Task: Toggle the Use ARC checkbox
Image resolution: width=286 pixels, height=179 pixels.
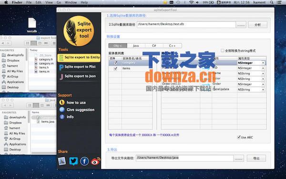Action: click(x=239, y=137)
